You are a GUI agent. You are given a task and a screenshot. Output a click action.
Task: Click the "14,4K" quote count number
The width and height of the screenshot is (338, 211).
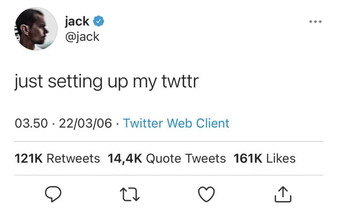point(124,158)
